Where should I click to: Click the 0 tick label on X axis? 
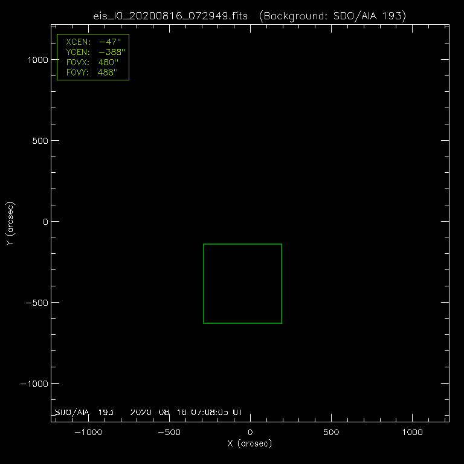pyautogui.click(x=250, y=433)
